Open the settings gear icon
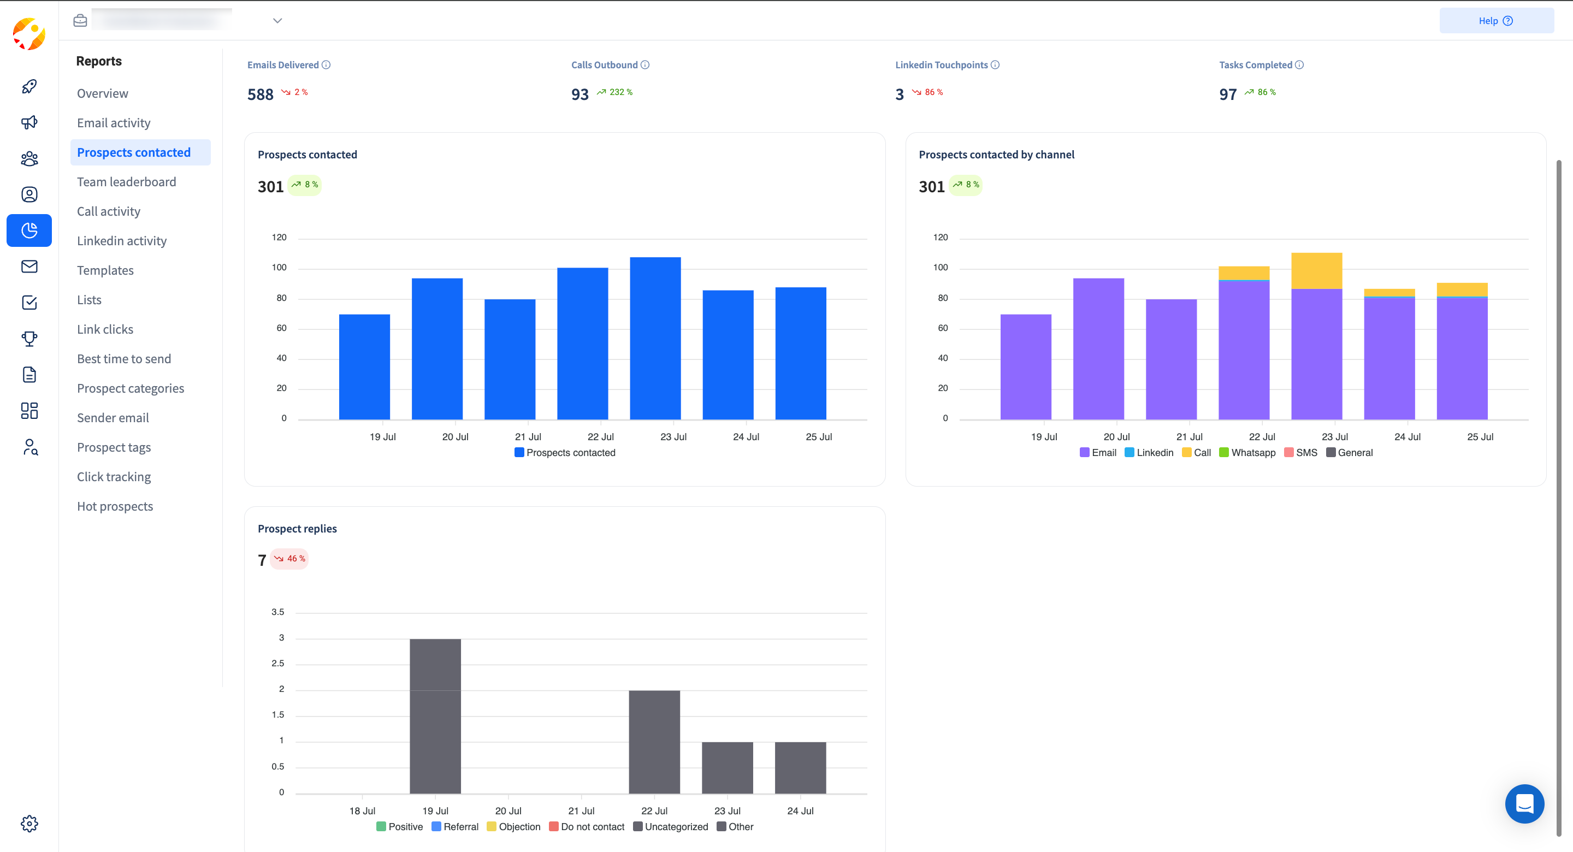This screenshot has width=1573, height=852. pos(29,823)
